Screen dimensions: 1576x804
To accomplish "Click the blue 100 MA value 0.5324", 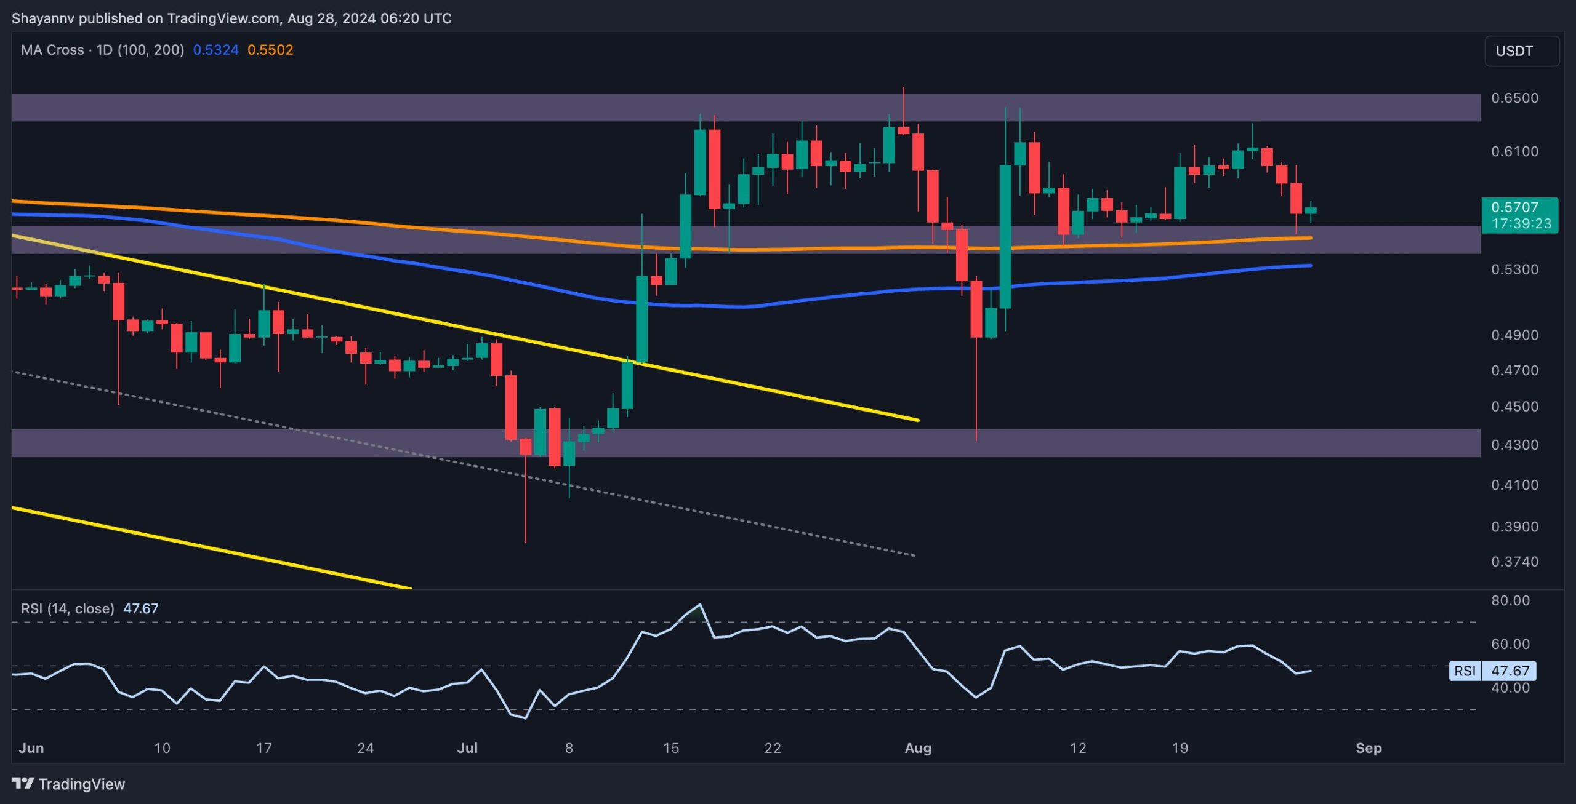I will point(215,50).
